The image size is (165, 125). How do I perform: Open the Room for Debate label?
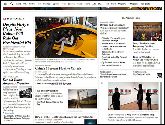tap(107, 22)
